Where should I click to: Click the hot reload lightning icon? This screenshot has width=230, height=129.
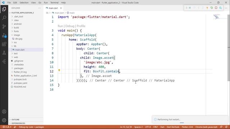pyautogui.click(x=207, y=8)
